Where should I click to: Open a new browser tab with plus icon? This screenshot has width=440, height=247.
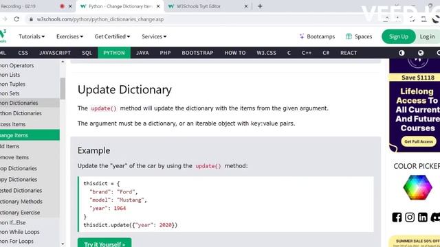tap(260, 6)
